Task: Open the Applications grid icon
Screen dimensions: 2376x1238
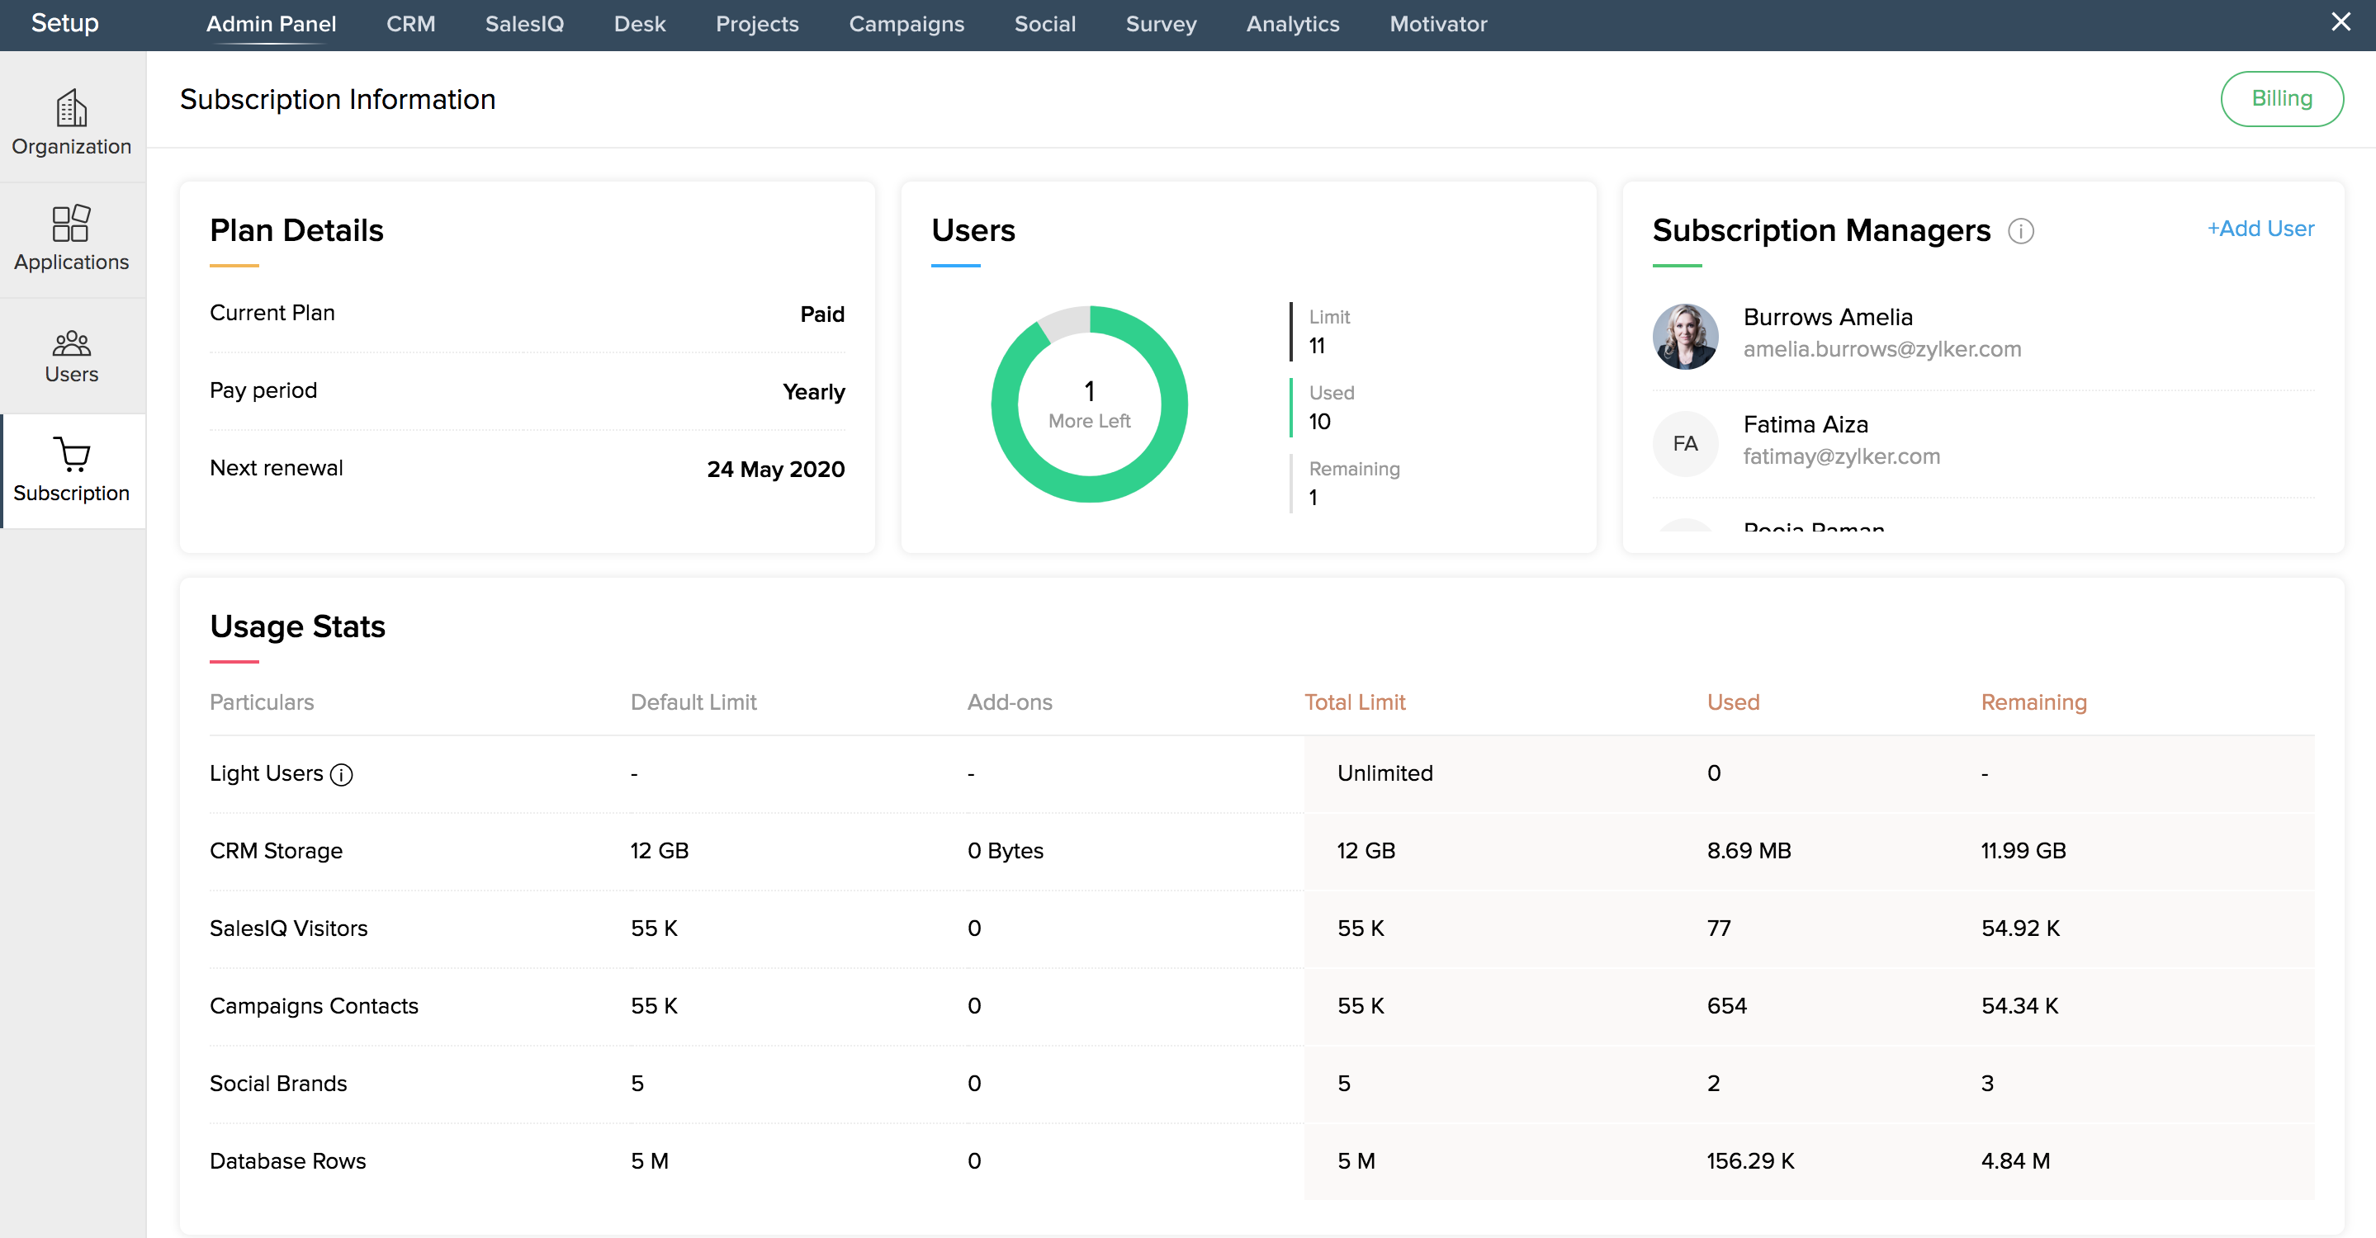Action: tap(71, 223)
